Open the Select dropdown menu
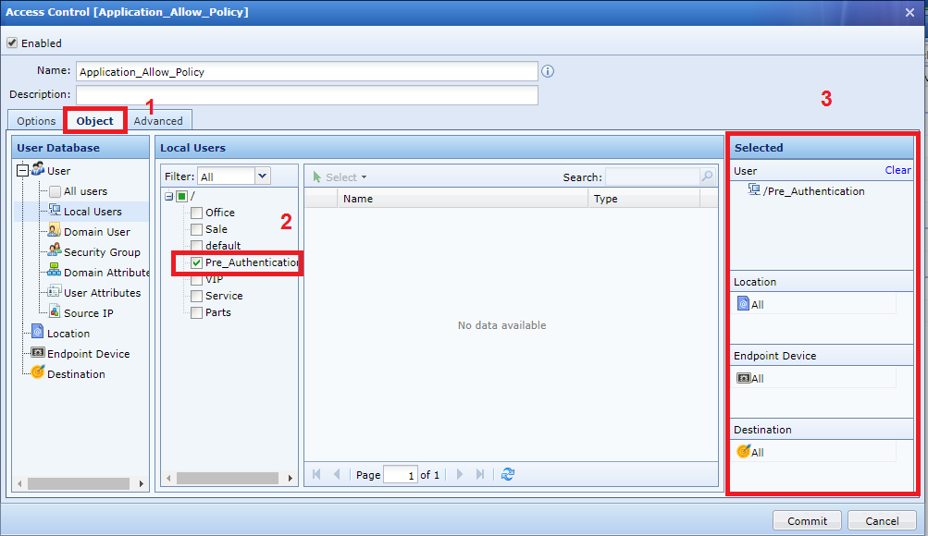This screenshot has width=928, height=536. point(340,177)
